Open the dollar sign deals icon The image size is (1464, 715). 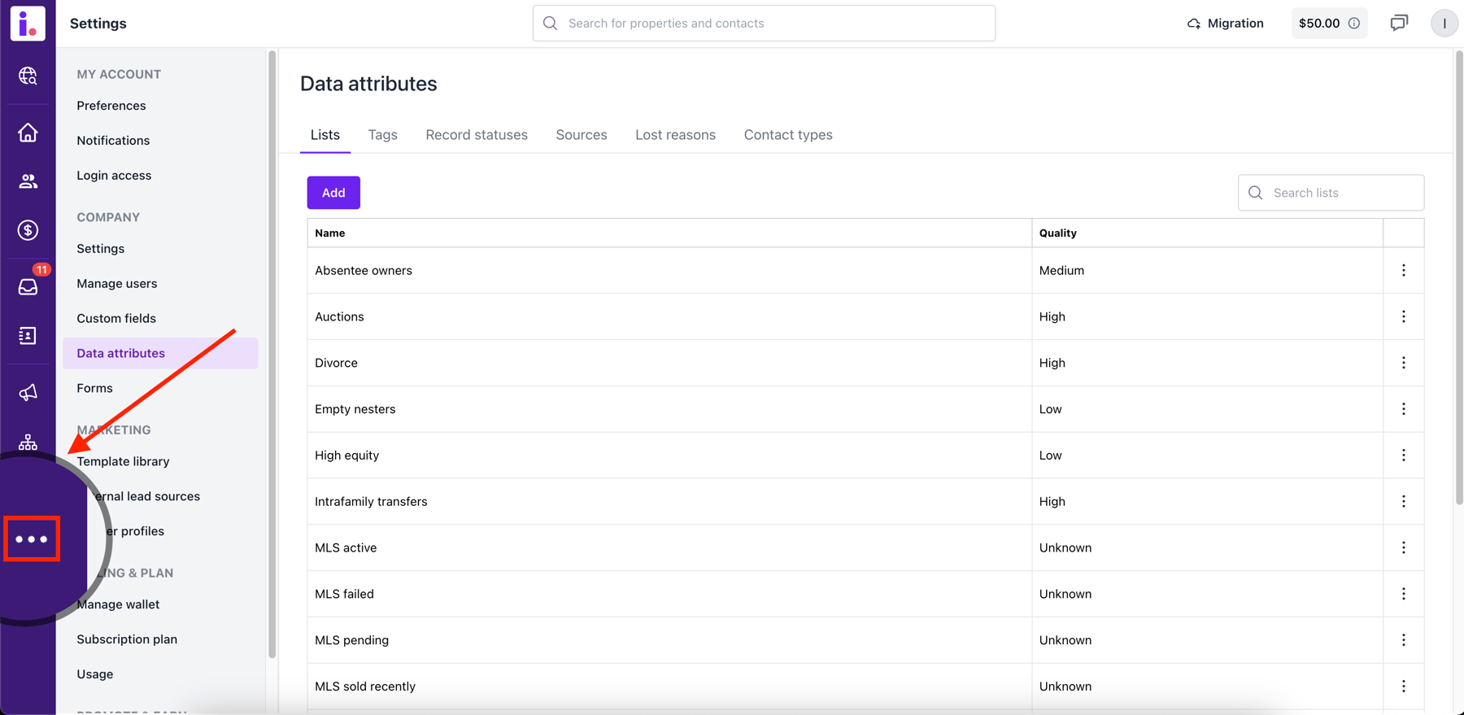pyautogui.click(x=28, y=230)
